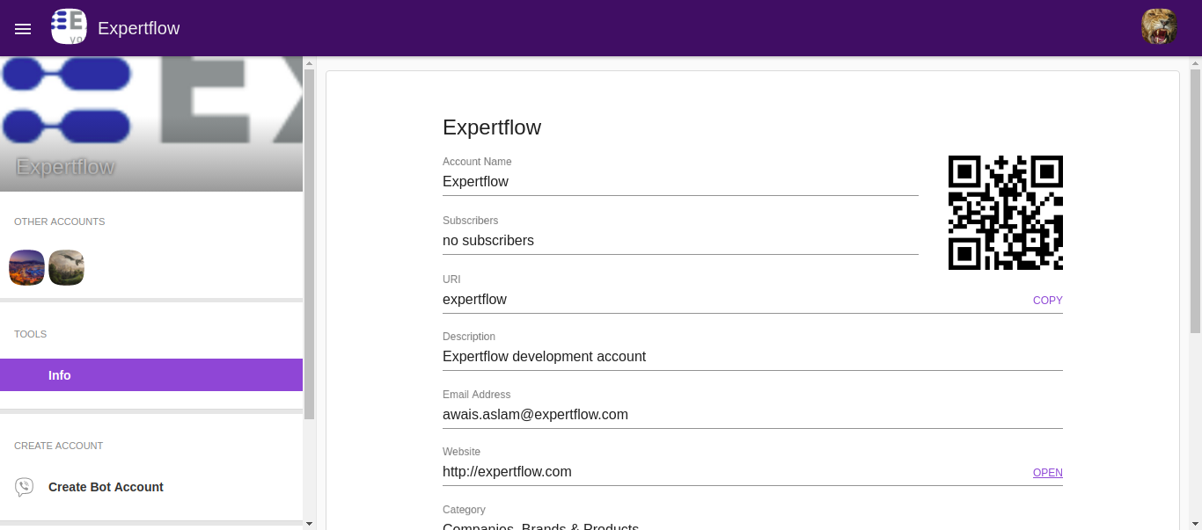Click the account QR code image
The height and width of the screenshot is (530, 1202).
(1005, 213)
